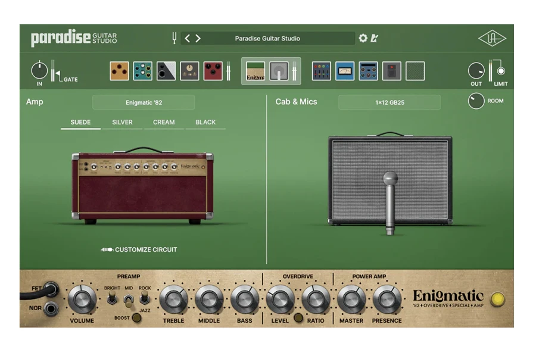Click the metronome icon beside the gear
Viewport: 536px width, 343px height.
pyautogui.click(x=375, y=38)
